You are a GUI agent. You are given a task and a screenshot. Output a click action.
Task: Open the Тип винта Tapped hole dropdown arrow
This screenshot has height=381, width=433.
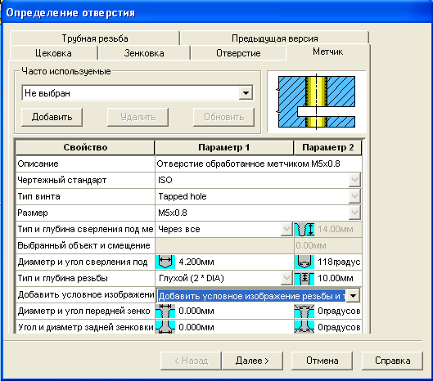pyautogui.click(x=354, y=196)
